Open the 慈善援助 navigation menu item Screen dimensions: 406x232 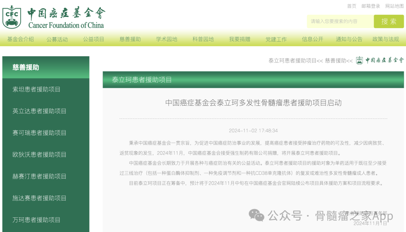130,39
